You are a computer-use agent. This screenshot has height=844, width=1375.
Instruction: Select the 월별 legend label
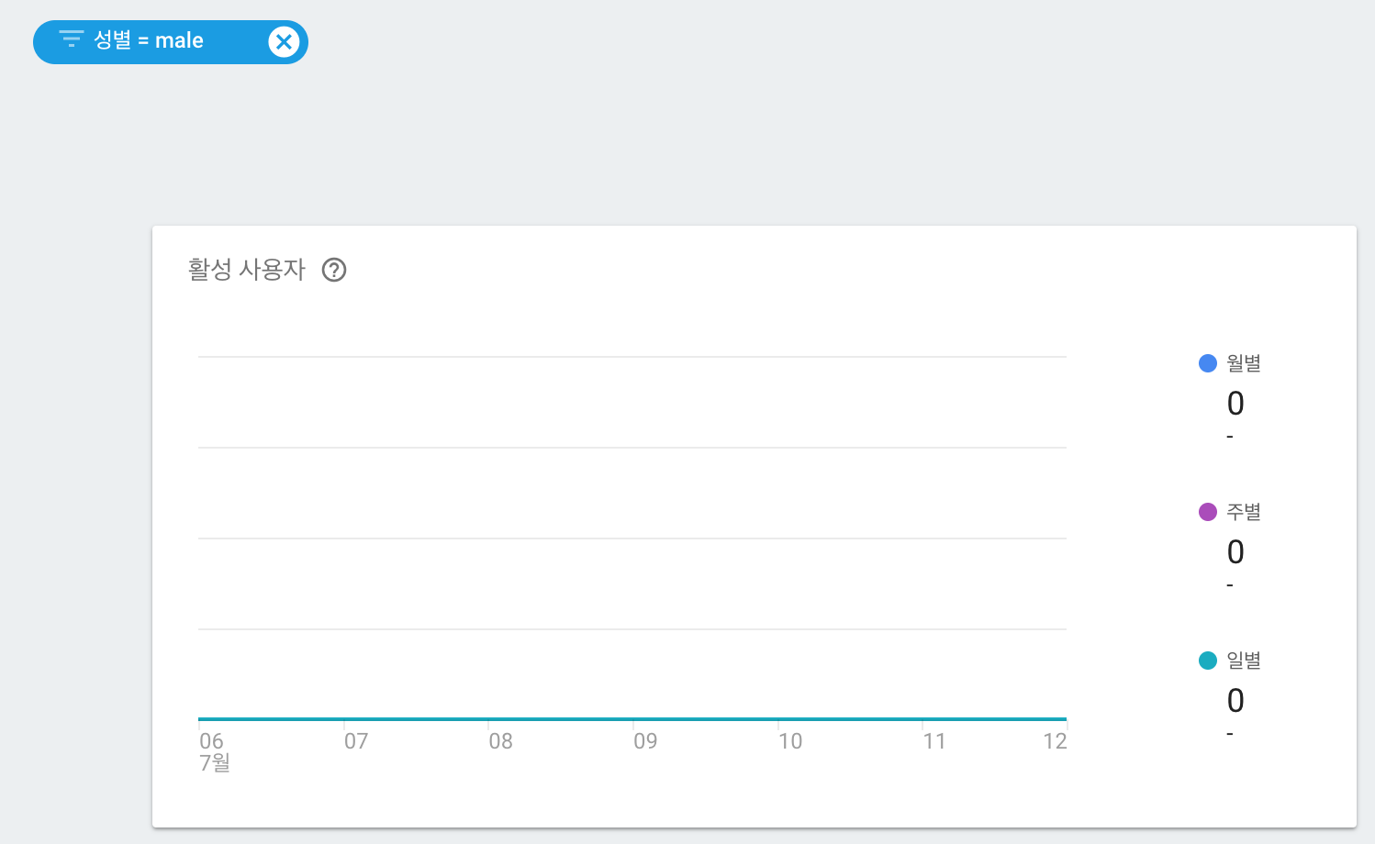coord(1244,363)
